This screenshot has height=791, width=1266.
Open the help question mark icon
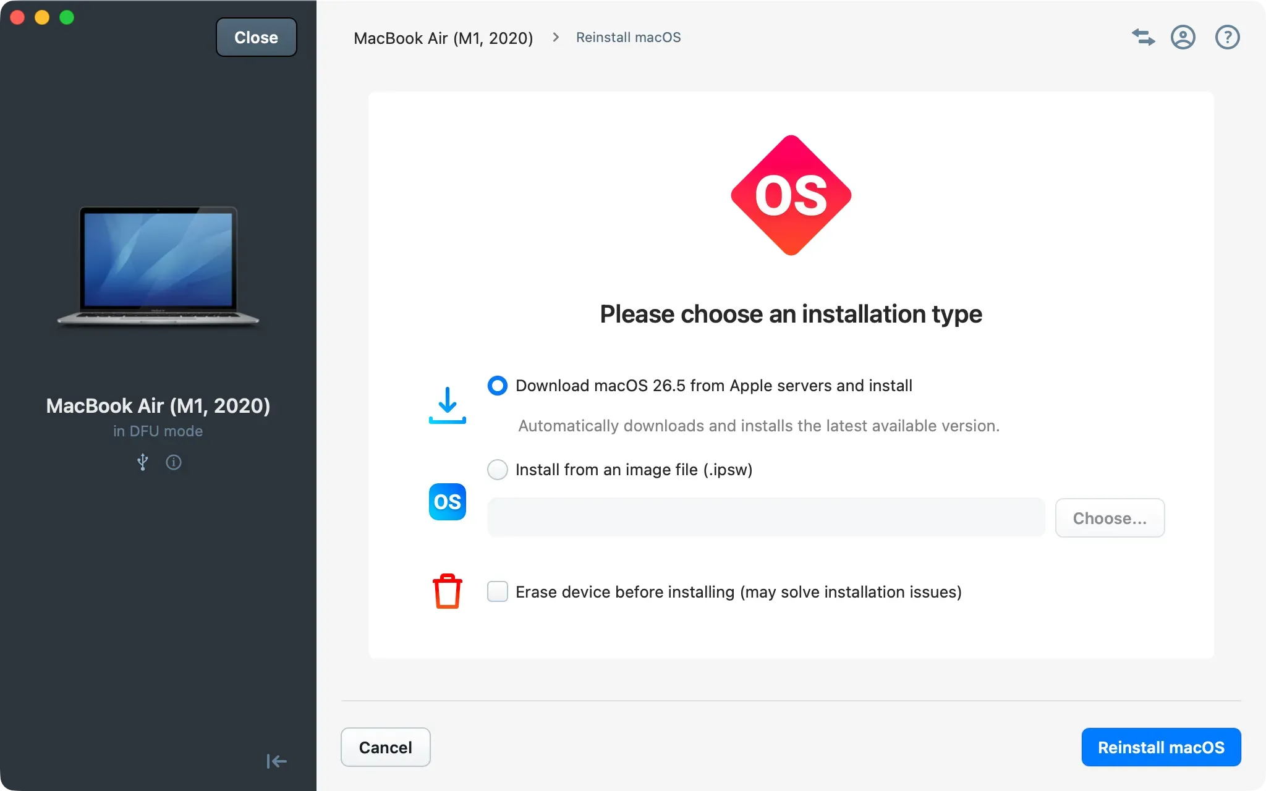1227,37
